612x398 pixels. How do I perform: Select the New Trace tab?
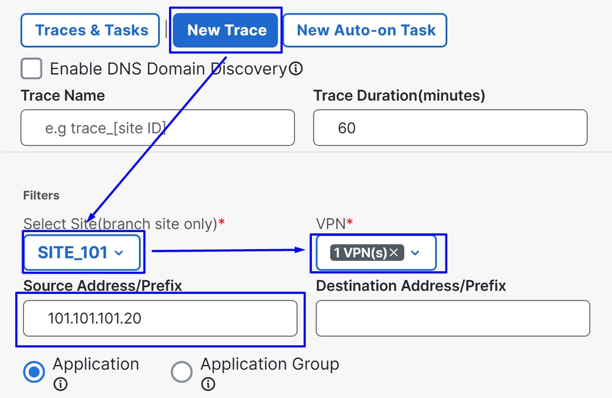225,30
